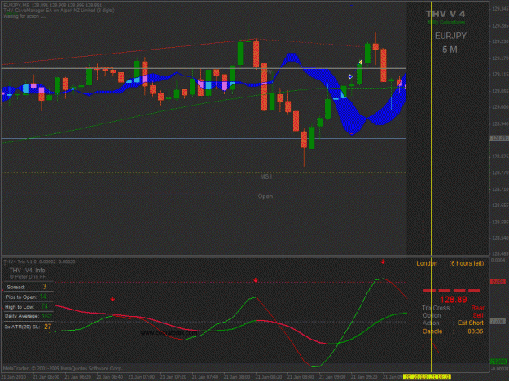Click the 'Pips to Open:' row
The width and height of the screenshot is (509, 381).
click(x=28, y=297)
